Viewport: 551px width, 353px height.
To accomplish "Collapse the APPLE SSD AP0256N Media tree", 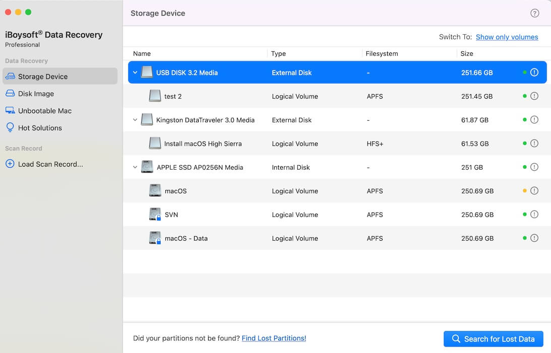I will coord(135,167).
